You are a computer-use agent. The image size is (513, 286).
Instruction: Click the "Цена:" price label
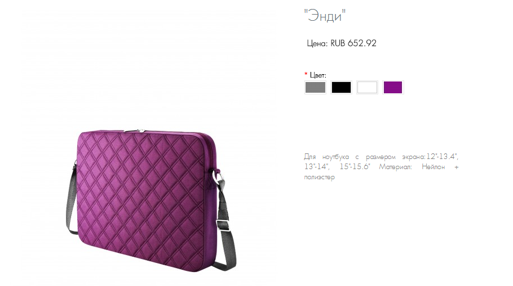click(317, 43)
